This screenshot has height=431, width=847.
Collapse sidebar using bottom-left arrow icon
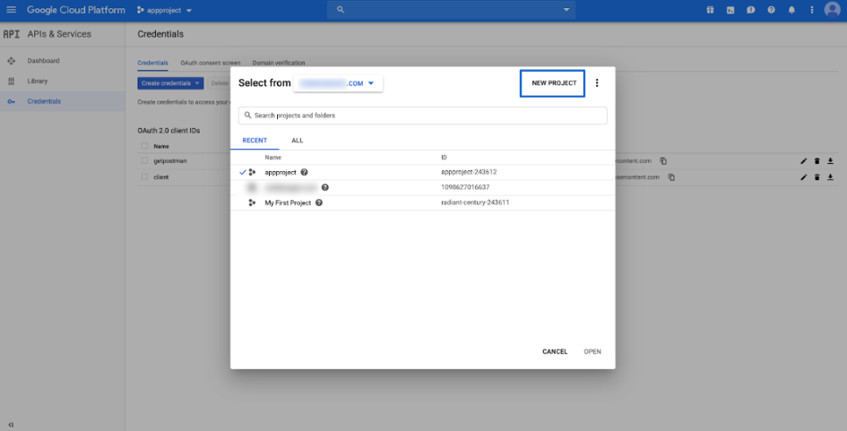tap(11, 425)
